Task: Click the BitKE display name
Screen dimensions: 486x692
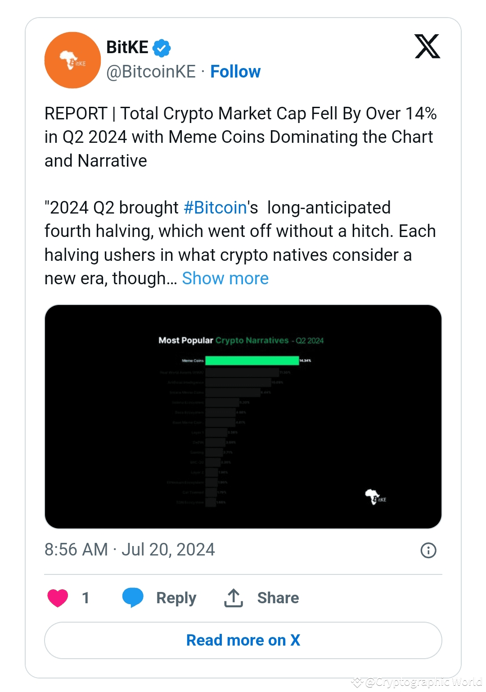Action: click(127, 46)
